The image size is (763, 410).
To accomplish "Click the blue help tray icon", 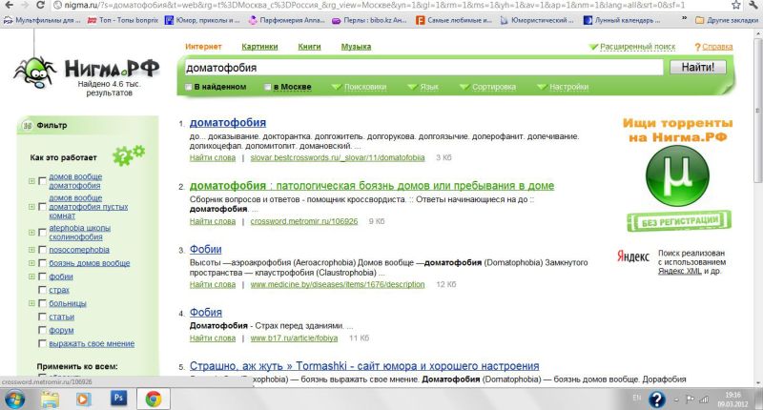I will pyautogui.click(x=656, y=400).
